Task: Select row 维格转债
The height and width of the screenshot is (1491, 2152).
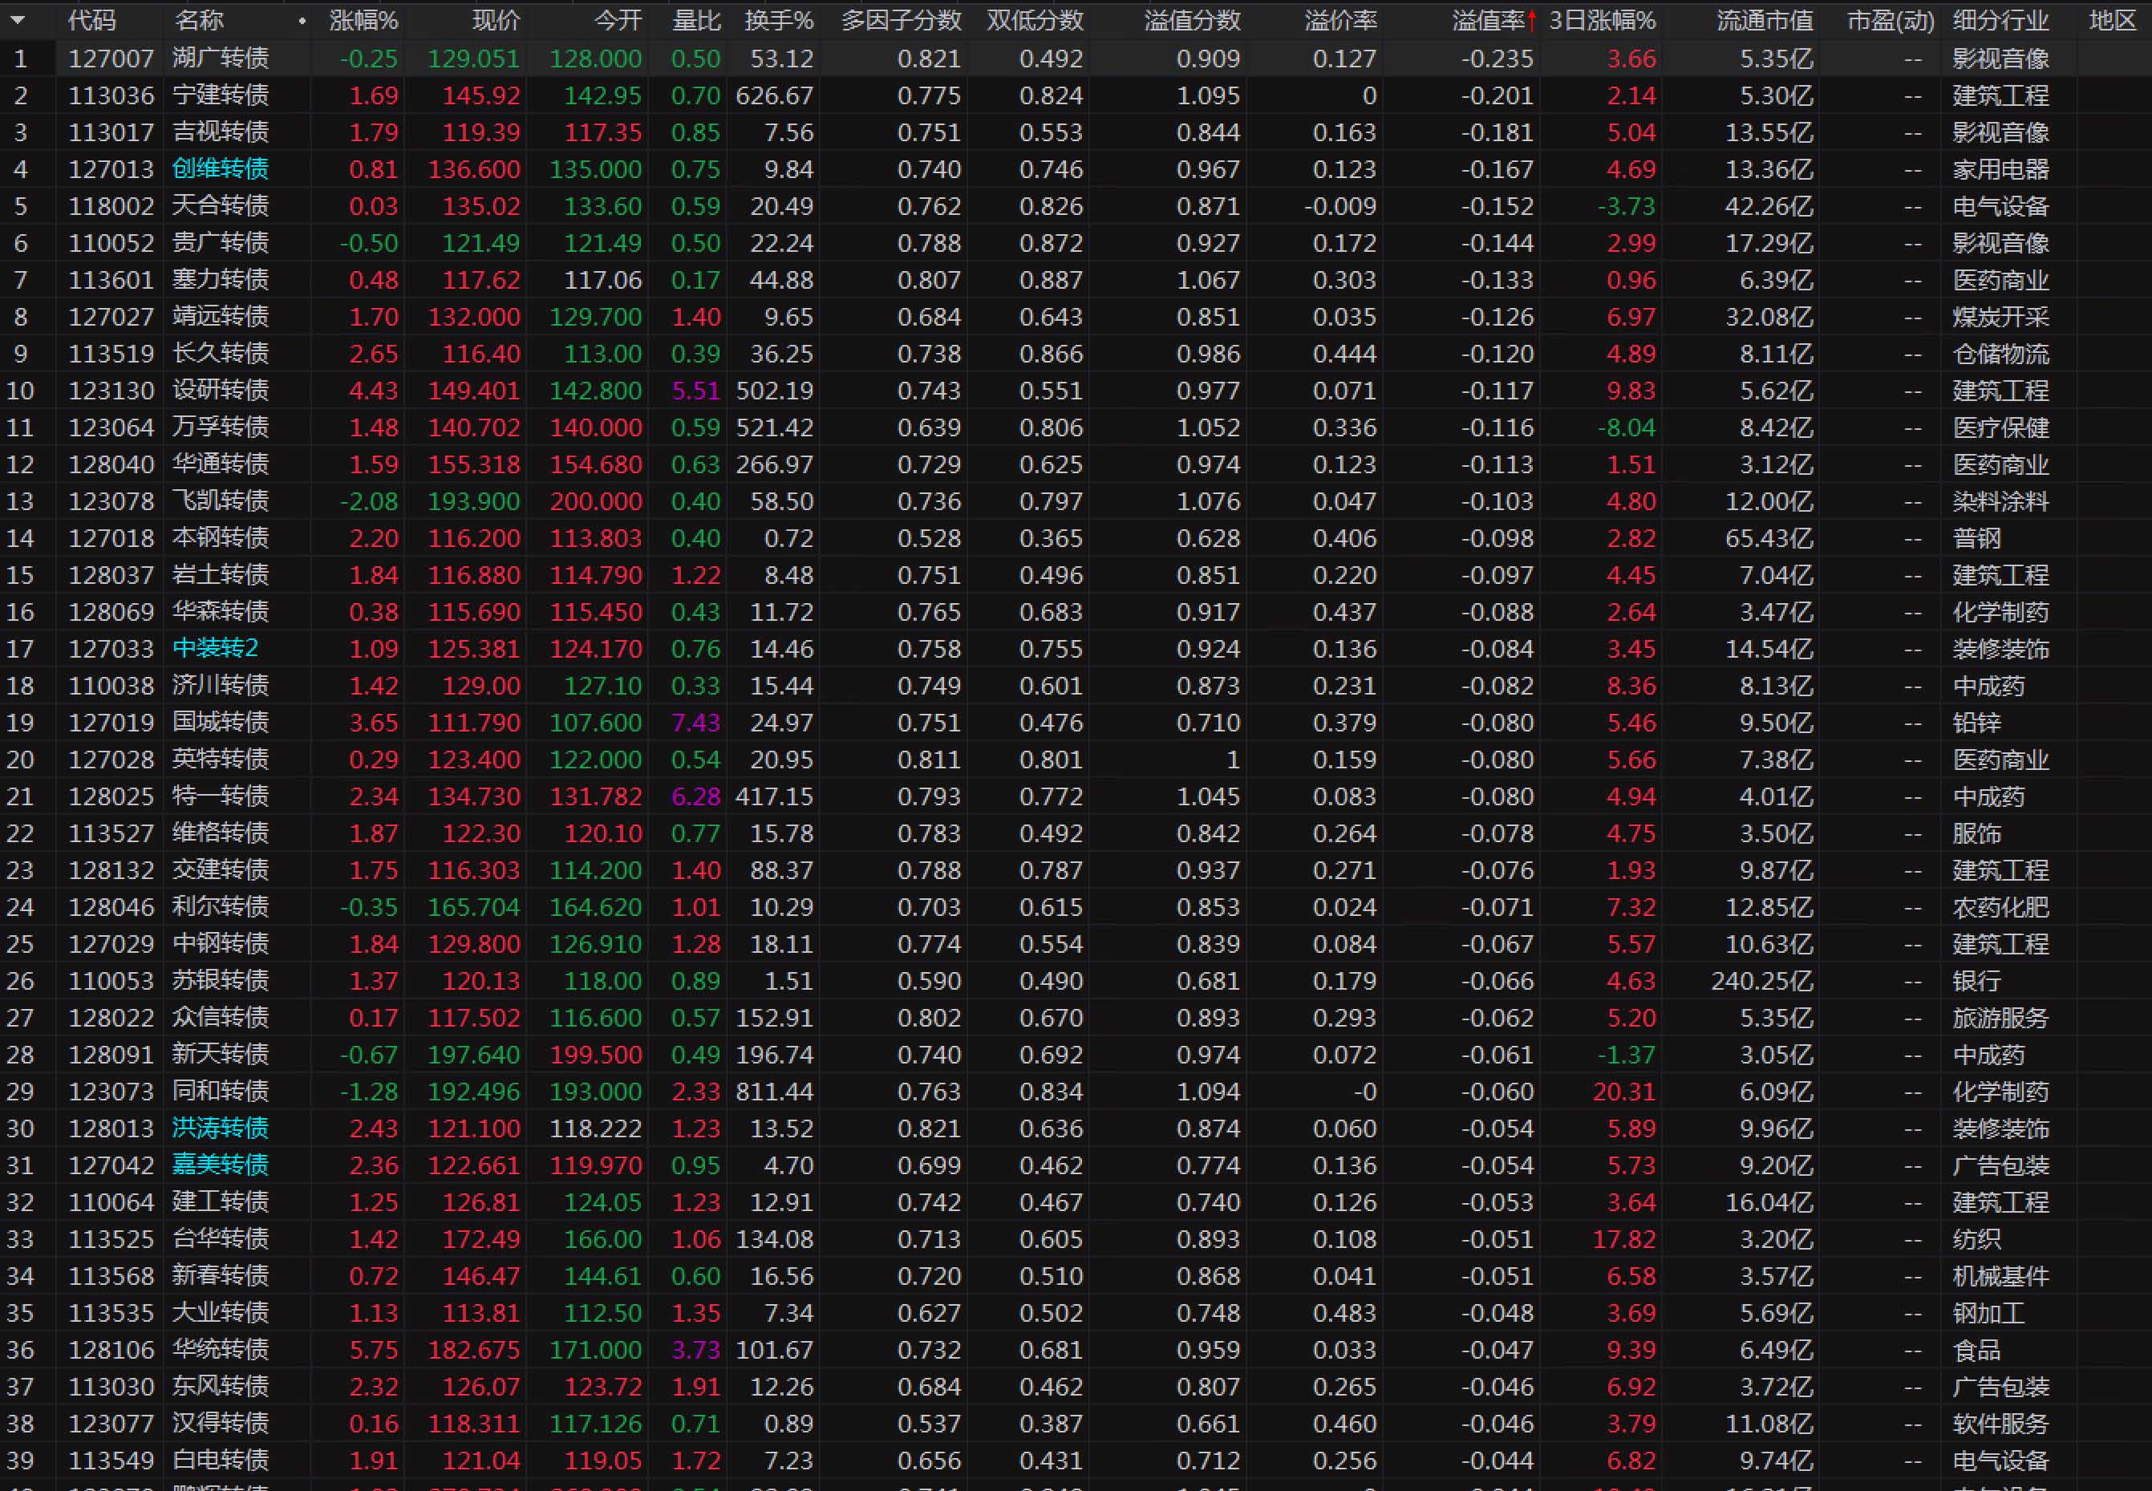Action: (1076, 833)
